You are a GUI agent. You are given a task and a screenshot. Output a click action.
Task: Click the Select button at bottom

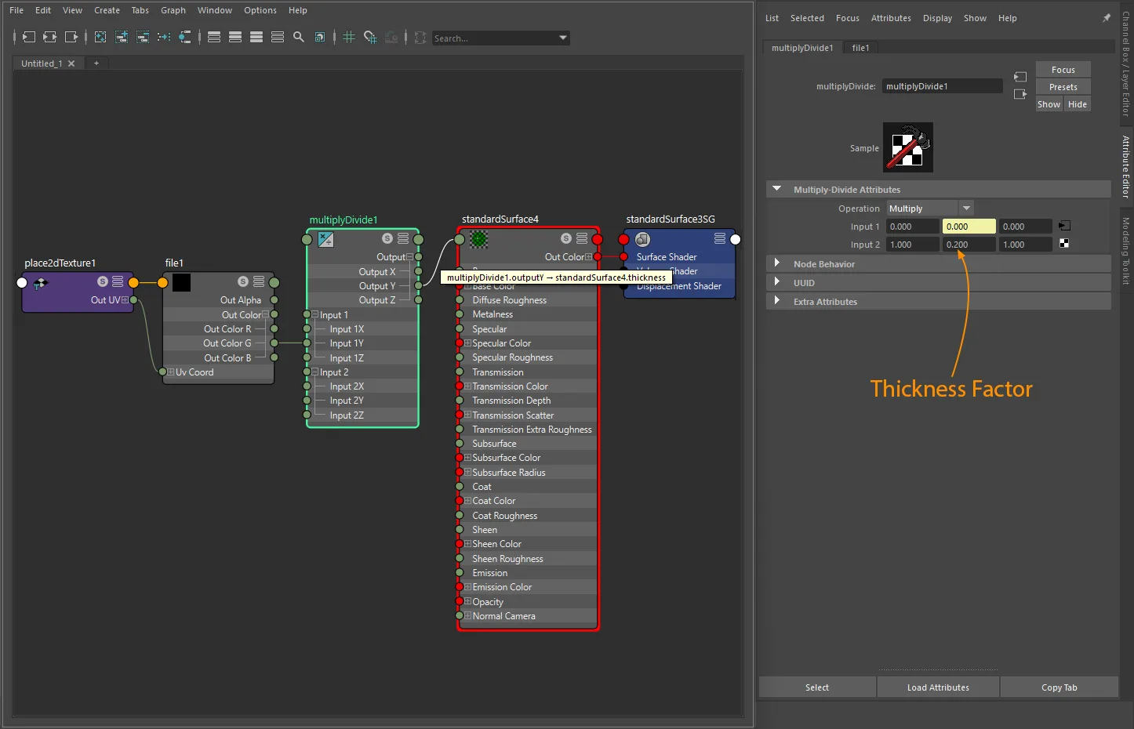tap(816, 687)
